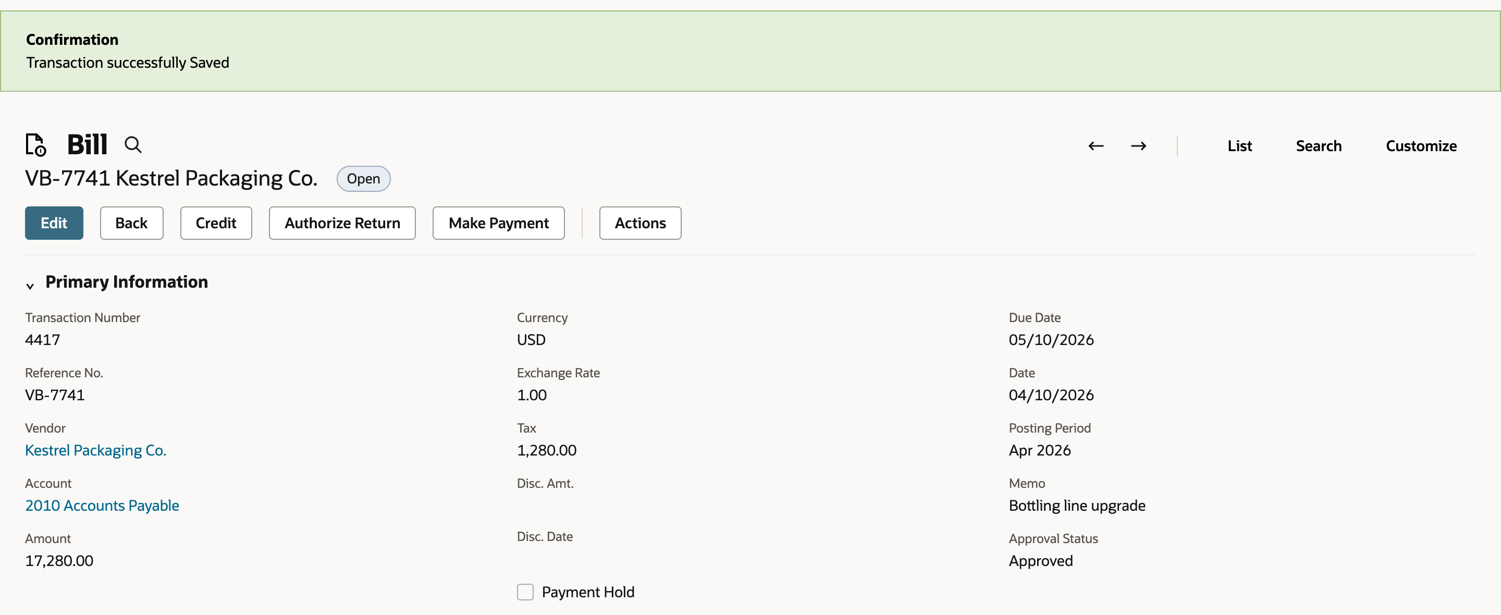Click the VB-7741 Kestrel Packaging Co. title
This screenshot has height=615, width=1501.
pyautogui.click(x=171, y=178)
